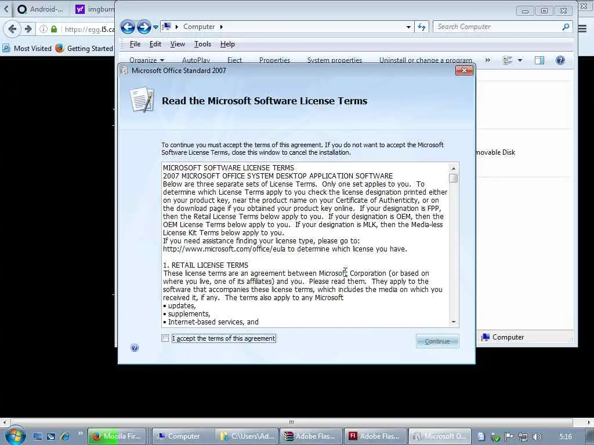Click the Firefox URL address field

click(x=89, y=29)
